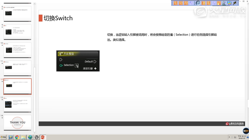Click the Switch node blueprint image

(x=78, y=61)
